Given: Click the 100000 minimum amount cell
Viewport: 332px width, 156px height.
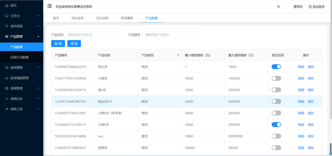Looking at the screenshot, I should coord(190,148).
